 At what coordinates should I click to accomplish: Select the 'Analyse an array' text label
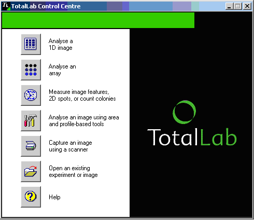(x=62, y=70)
